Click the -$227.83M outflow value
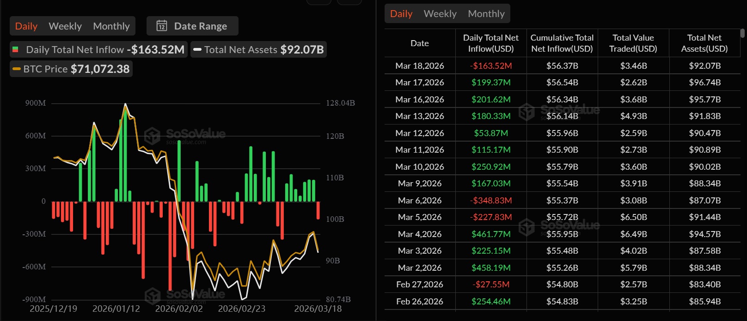 pyautogui.click(x=491, y=217)
